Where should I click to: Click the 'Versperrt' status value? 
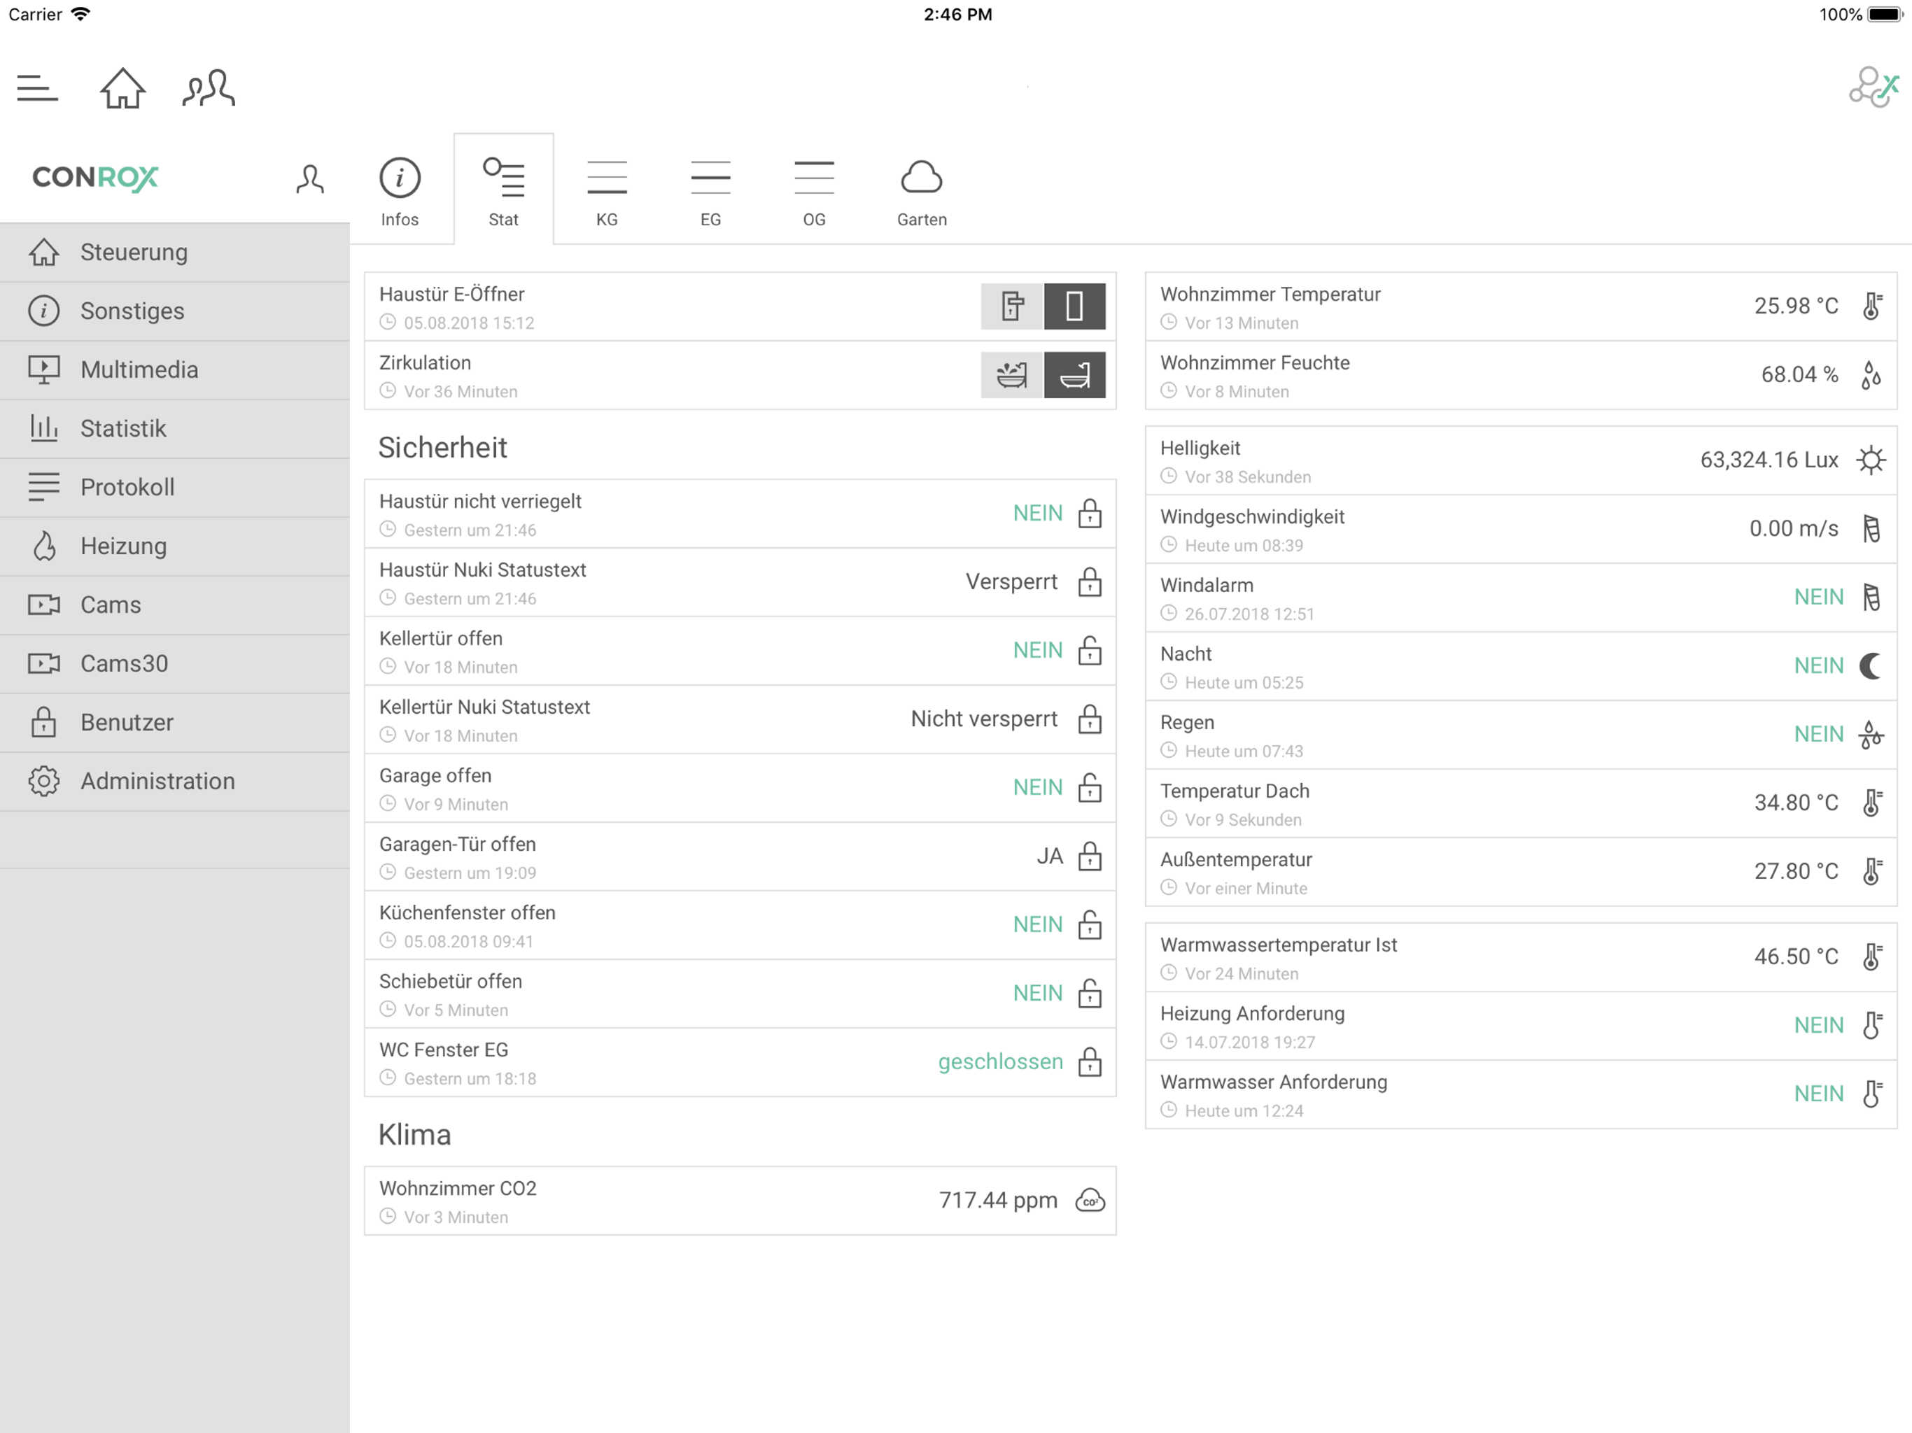coord(1011,583)
